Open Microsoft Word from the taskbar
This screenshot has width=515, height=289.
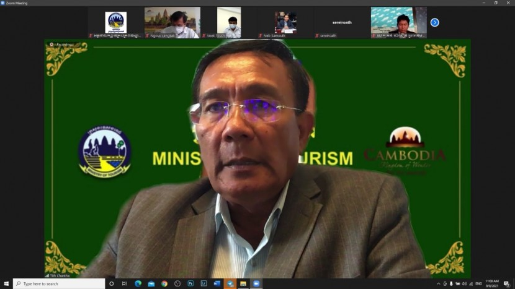pyautogui.click(x=217, y=283)
